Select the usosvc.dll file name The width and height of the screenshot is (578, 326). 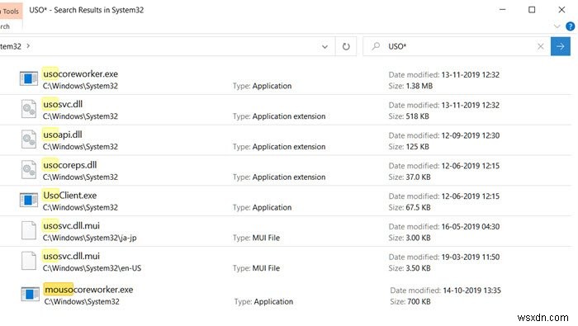pos(63,104)
